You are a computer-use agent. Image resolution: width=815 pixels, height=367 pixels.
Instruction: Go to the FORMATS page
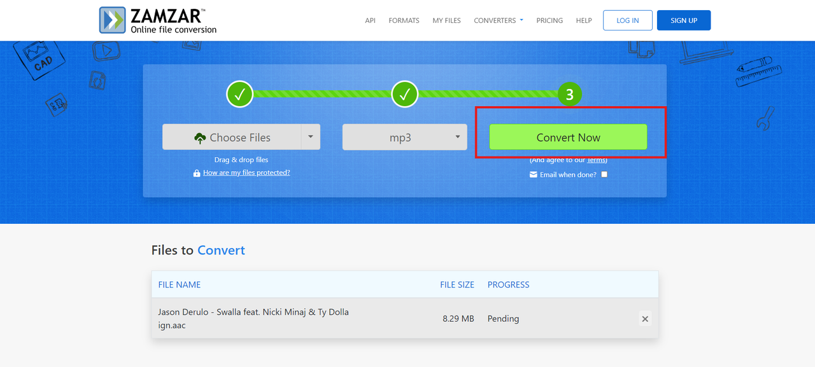coord(404,20)
